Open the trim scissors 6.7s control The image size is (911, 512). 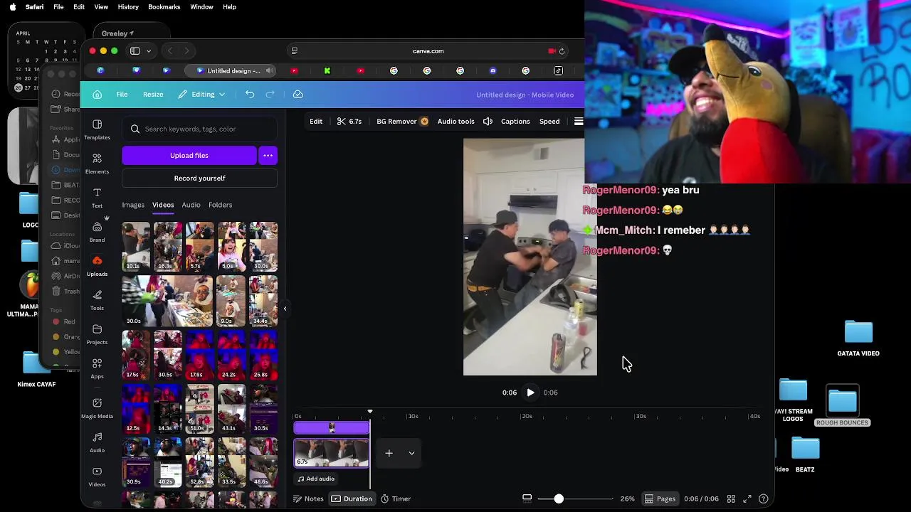tap(349, 122)
